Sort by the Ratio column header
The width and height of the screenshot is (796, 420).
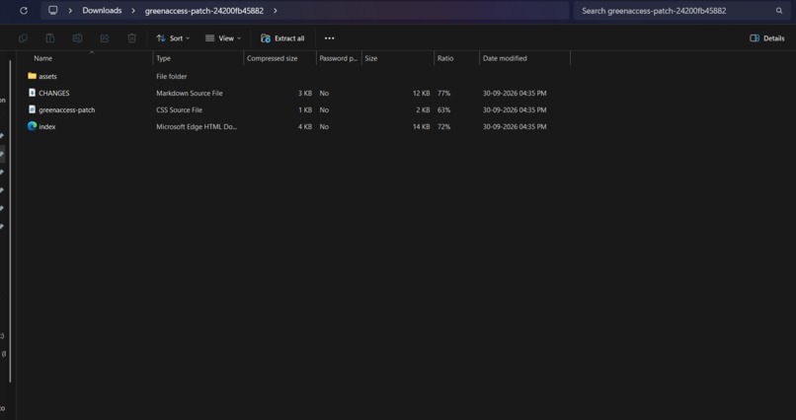456,58
